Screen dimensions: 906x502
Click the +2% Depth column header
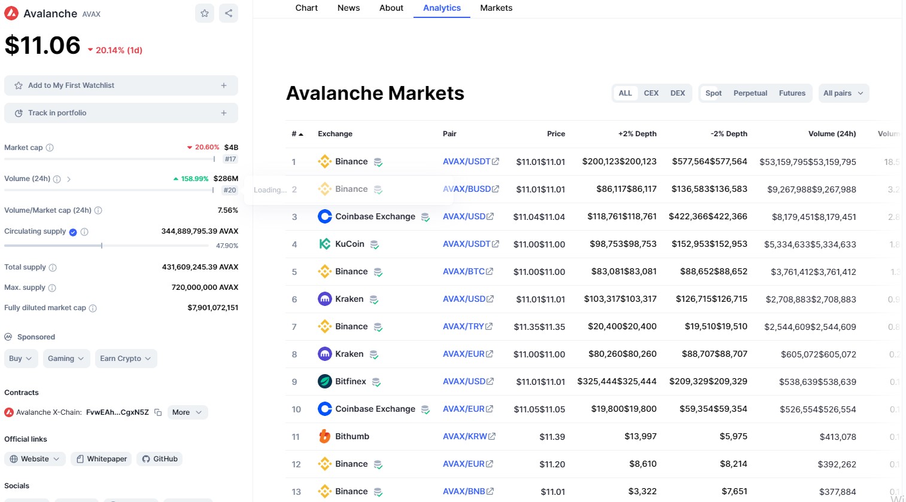point(637,134)
